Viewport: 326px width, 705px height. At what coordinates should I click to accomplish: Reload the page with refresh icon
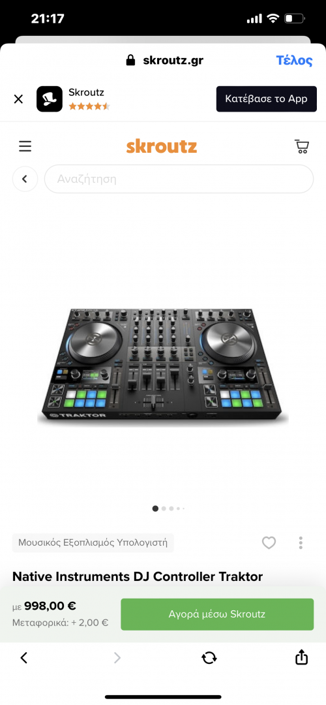(x=209, y=658)
